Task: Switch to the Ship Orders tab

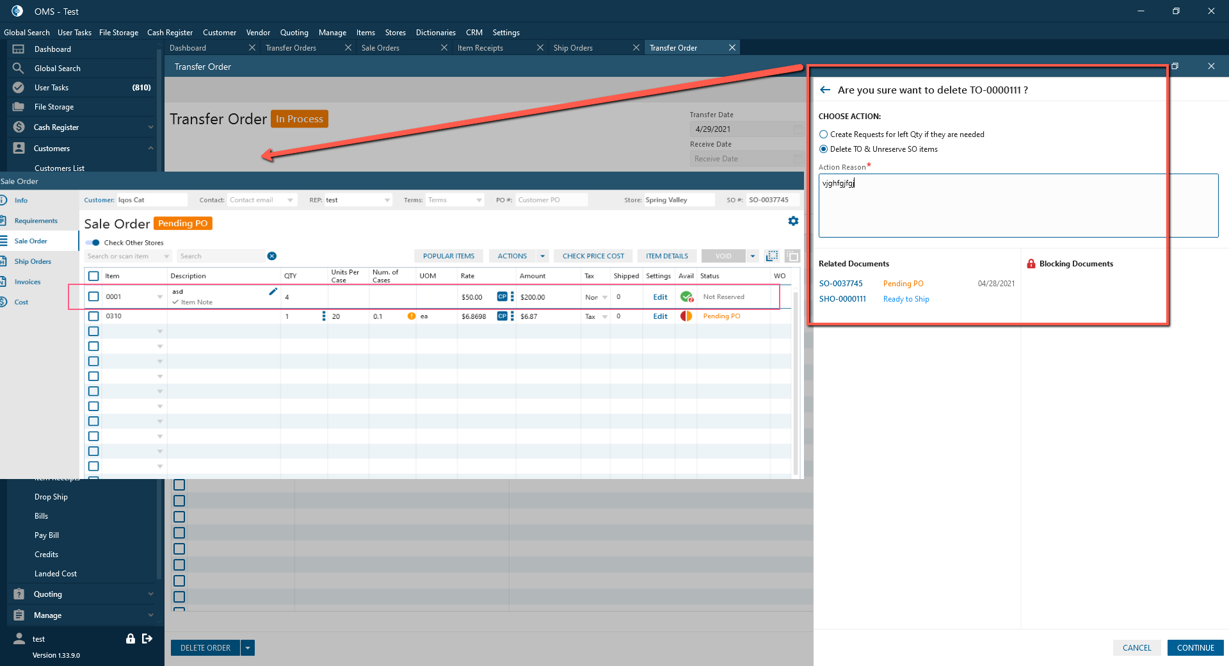Action: point(573,48)
